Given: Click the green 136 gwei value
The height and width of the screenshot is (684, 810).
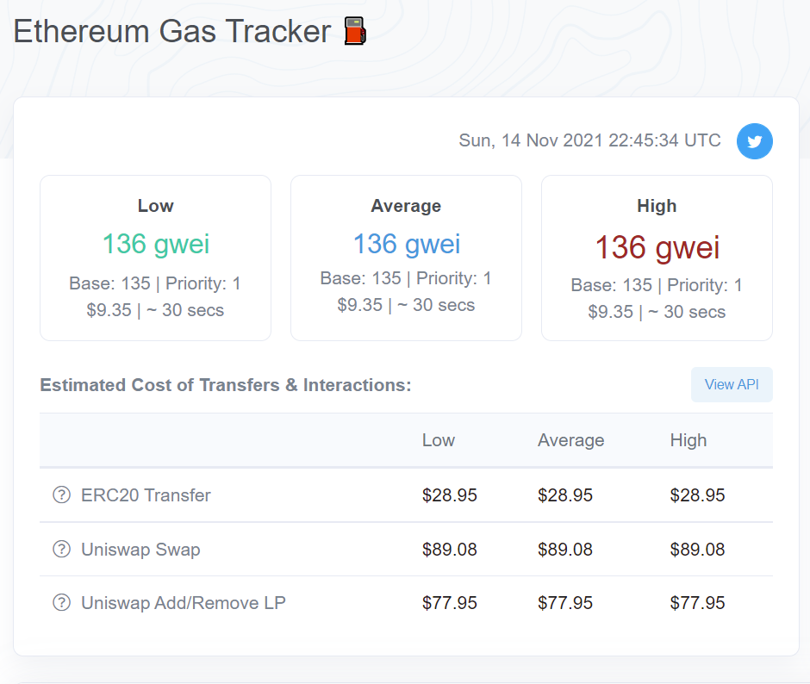Looking at the screenshot, I should (x=155, y=244).
